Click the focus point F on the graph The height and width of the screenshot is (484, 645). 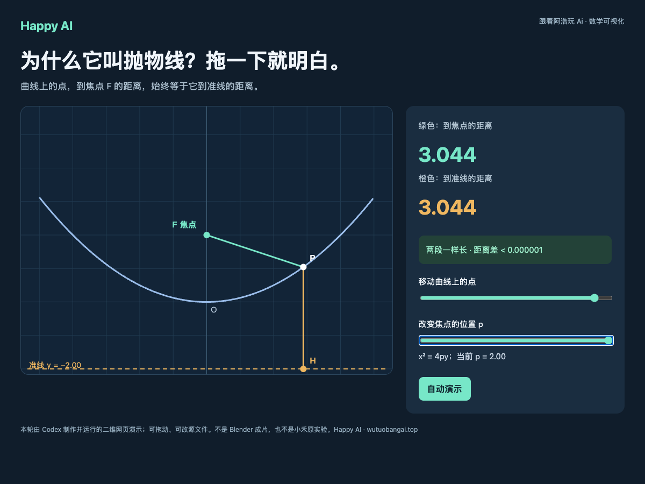(206, 235)
